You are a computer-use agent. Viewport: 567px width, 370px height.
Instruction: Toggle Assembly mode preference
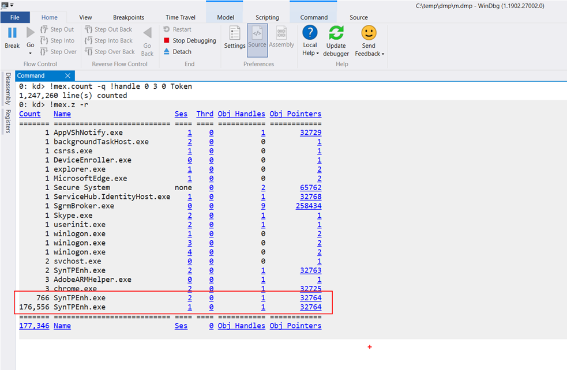tap(281, 37)
